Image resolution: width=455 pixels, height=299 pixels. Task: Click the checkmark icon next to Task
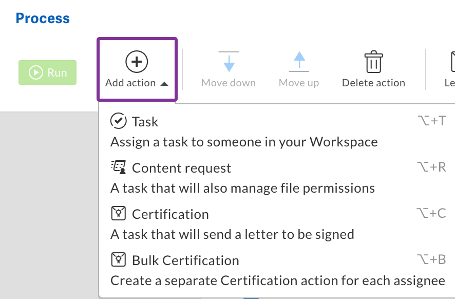119,121
